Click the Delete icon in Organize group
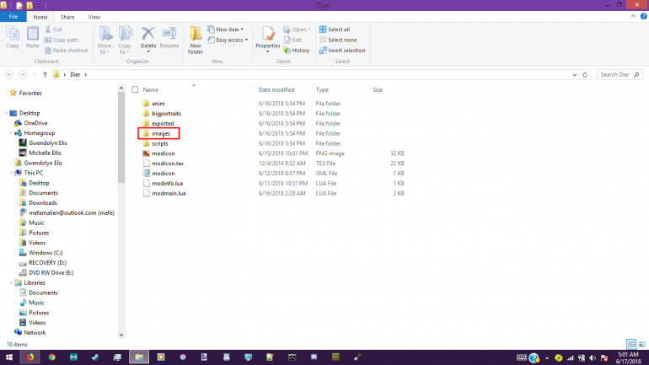The width and height of the screenshot is (649, 365). point(148,37)
